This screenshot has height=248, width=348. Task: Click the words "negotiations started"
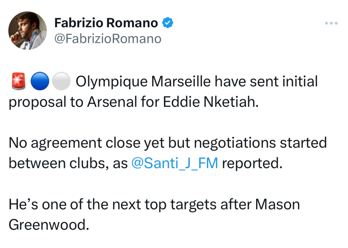267,143
